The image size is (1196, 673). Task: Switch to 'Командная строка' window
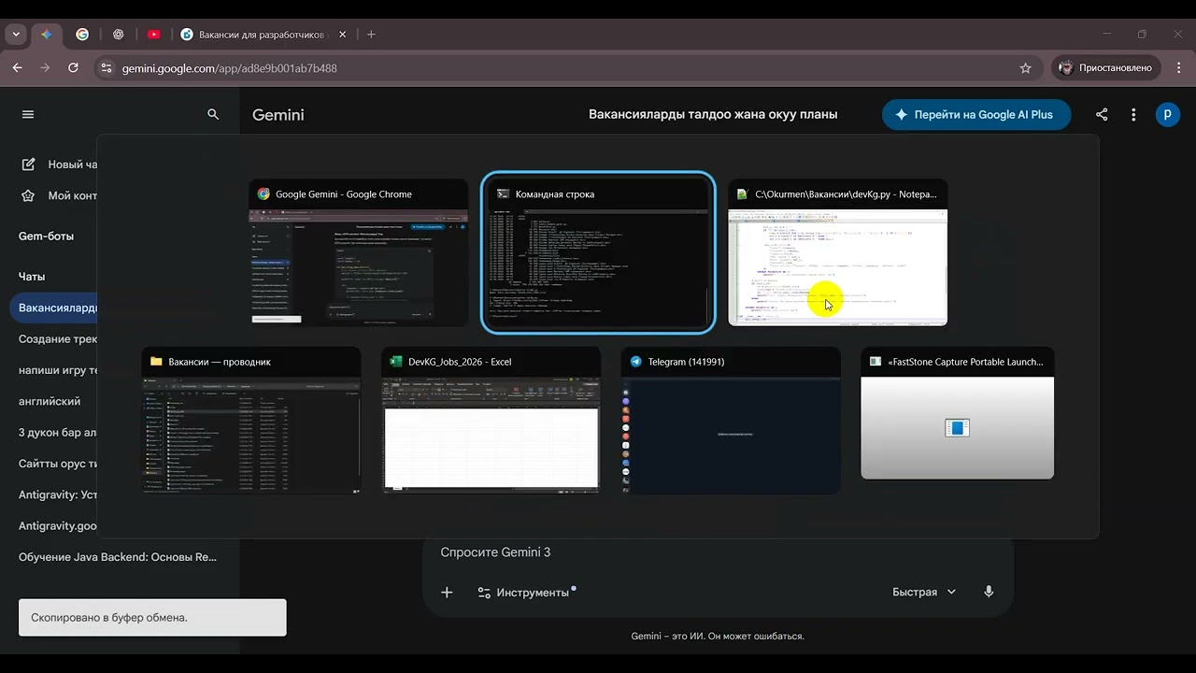tap(598, 252)
